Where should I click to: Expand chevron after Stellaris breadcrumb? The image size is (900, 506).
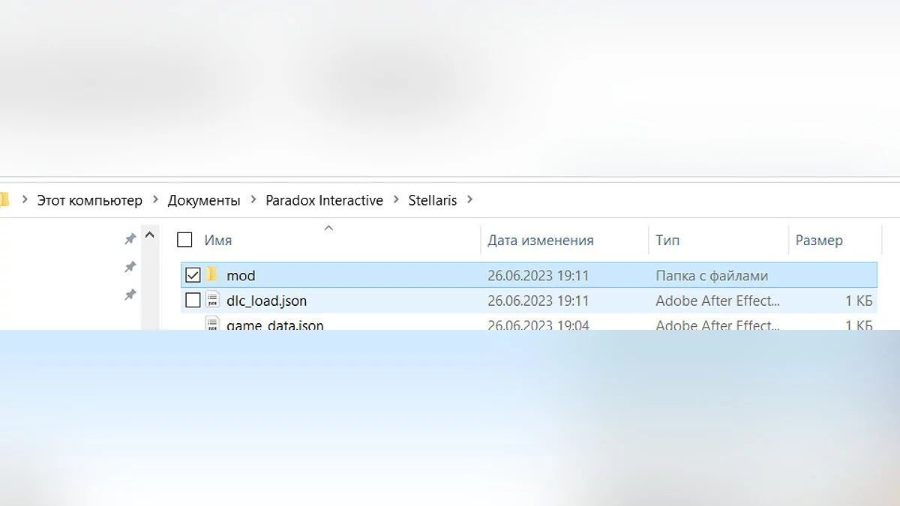point(470,200)
